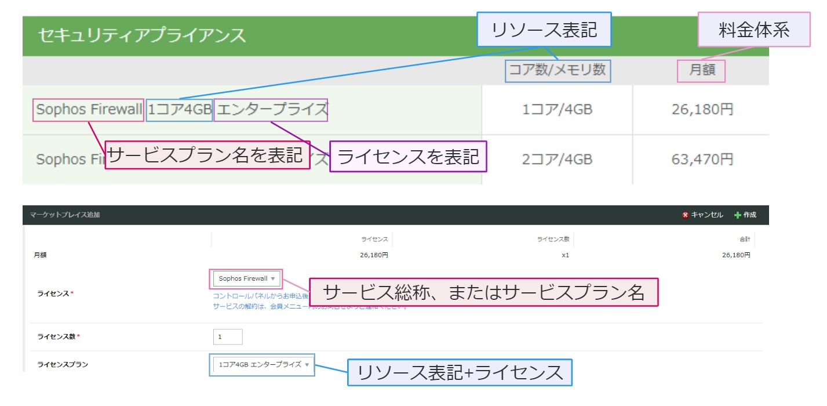Click the Sophos Firewall 1コア4GB row name
The width and height of the screenshot is (827, 406).
pyautogui.click(x=89, y=110)
